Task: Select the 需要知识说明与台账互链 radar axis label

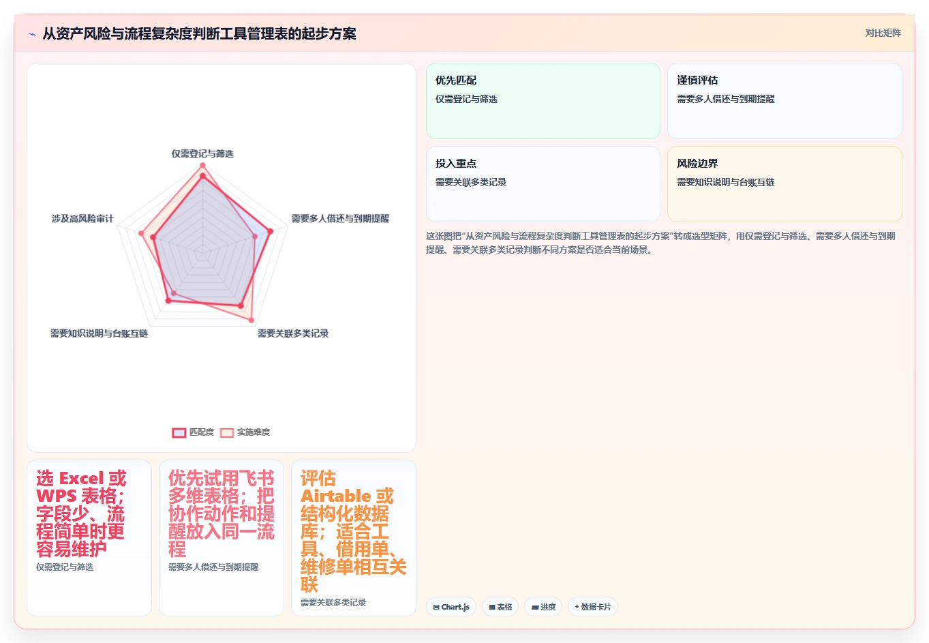Action: coord(99,333)
